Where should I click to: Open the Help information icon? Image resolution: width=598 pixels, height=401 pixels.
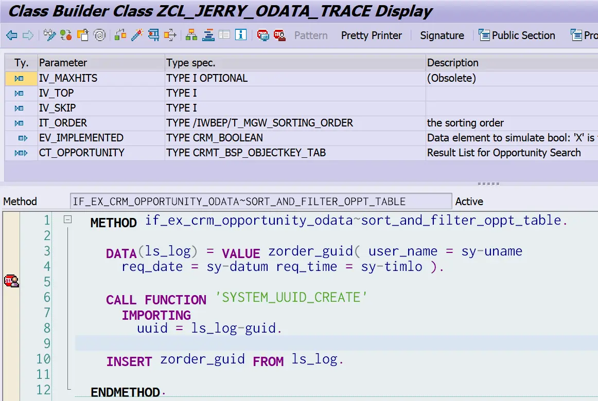241,35
